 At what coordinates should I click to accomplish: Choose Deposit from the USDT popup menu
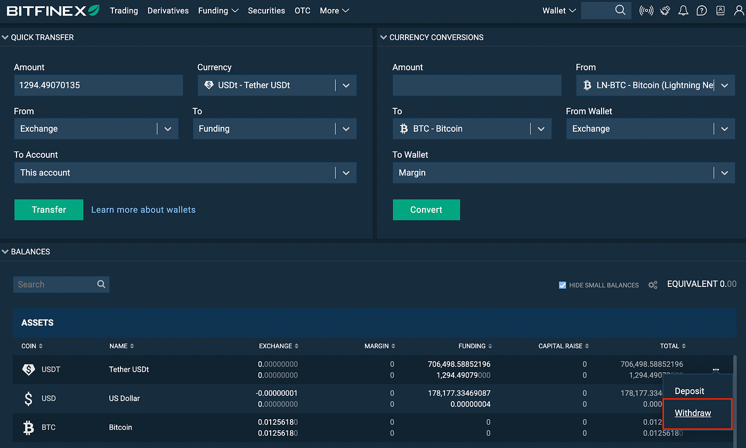click(x=690, y=391)
